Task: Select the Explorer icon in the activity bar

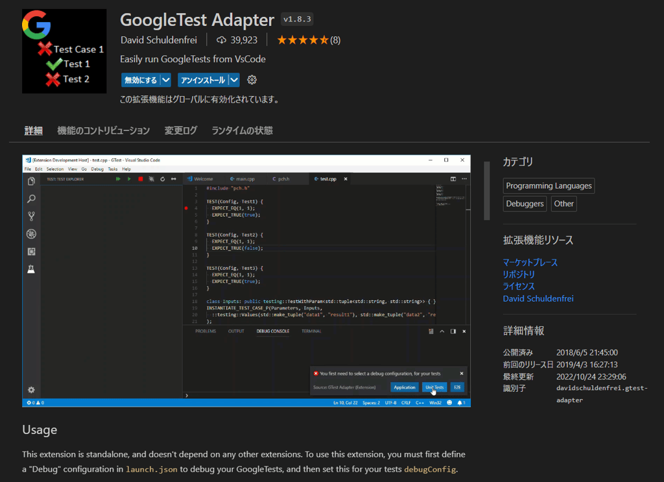Action: [x=30, y=181]
